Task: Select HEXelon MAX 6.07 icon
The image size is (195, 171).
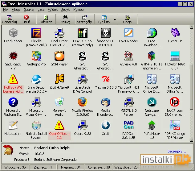Action: (175, 56)
